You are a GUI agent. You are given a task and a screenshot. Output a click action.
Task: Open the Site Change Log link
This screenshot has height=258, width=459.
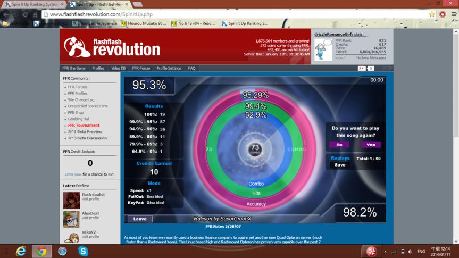click(x=81, y=100)
